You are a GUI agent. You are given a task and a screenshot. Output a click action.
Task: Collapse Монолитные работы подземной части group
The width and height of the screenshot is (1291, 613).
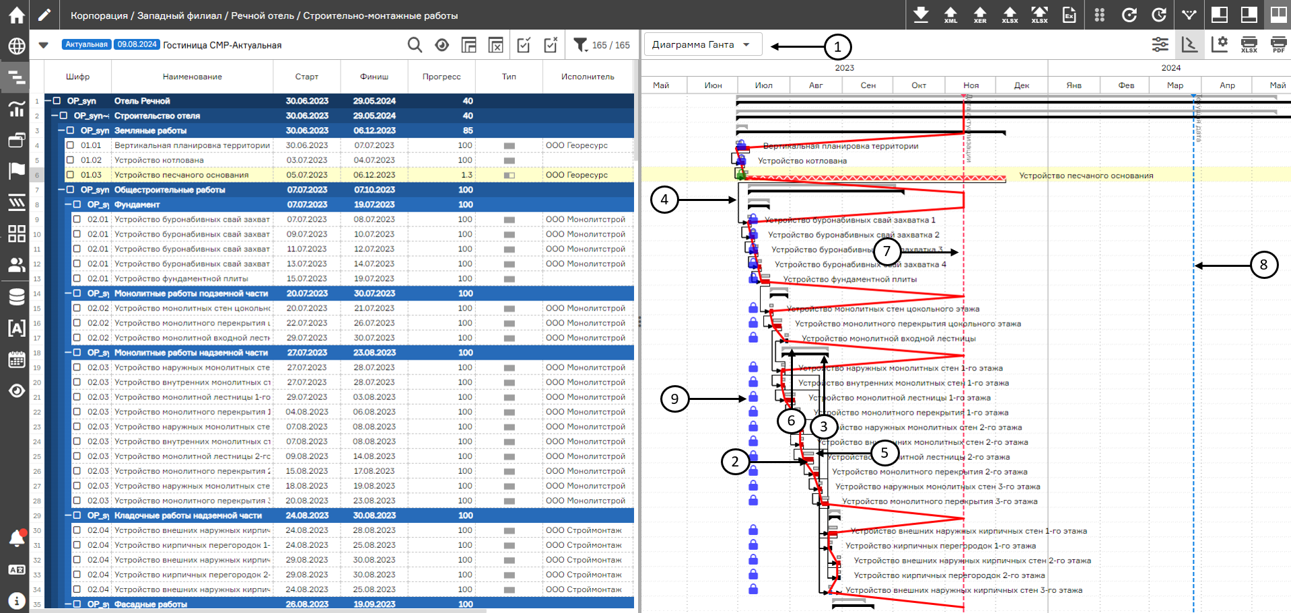click(69, 293)
